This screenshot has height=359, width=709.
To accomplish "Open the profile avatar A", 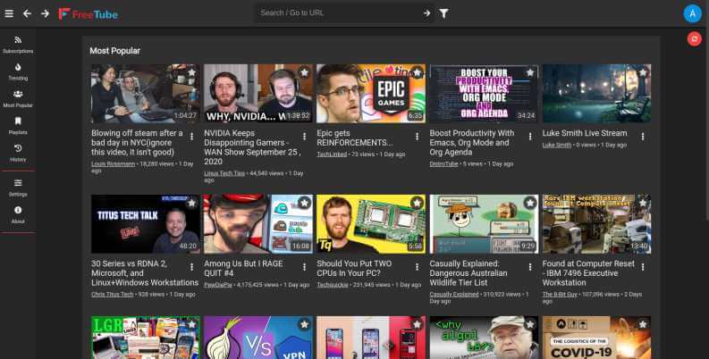I will pos(692,13).
